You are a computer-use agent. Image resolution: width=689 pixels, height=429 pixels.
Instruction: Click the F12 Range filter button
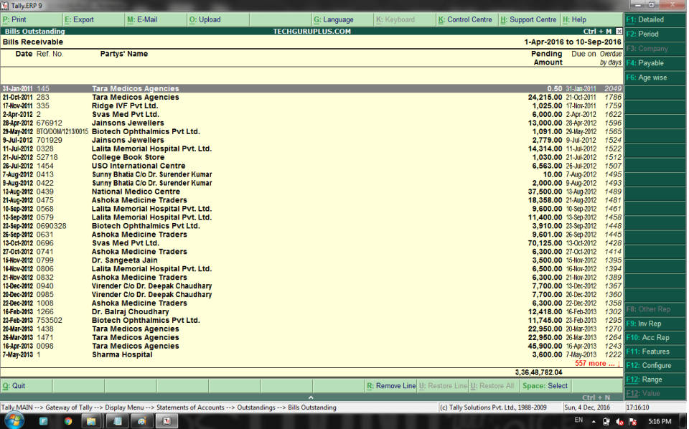pos(655,379)
